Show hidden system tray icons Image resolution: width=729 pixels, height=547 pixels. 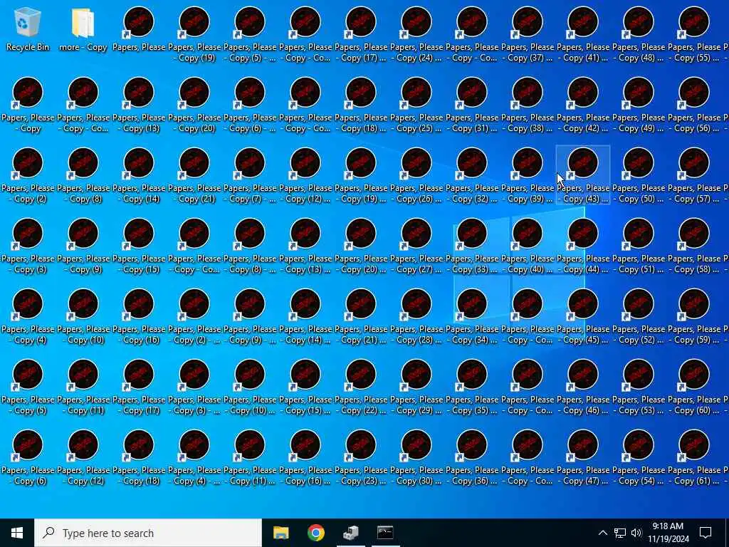602,533
